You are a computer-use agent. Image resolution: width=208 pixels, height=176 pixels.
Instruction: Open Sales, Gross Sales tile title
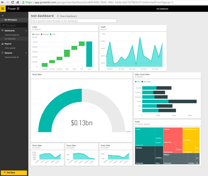pos(142,75)
